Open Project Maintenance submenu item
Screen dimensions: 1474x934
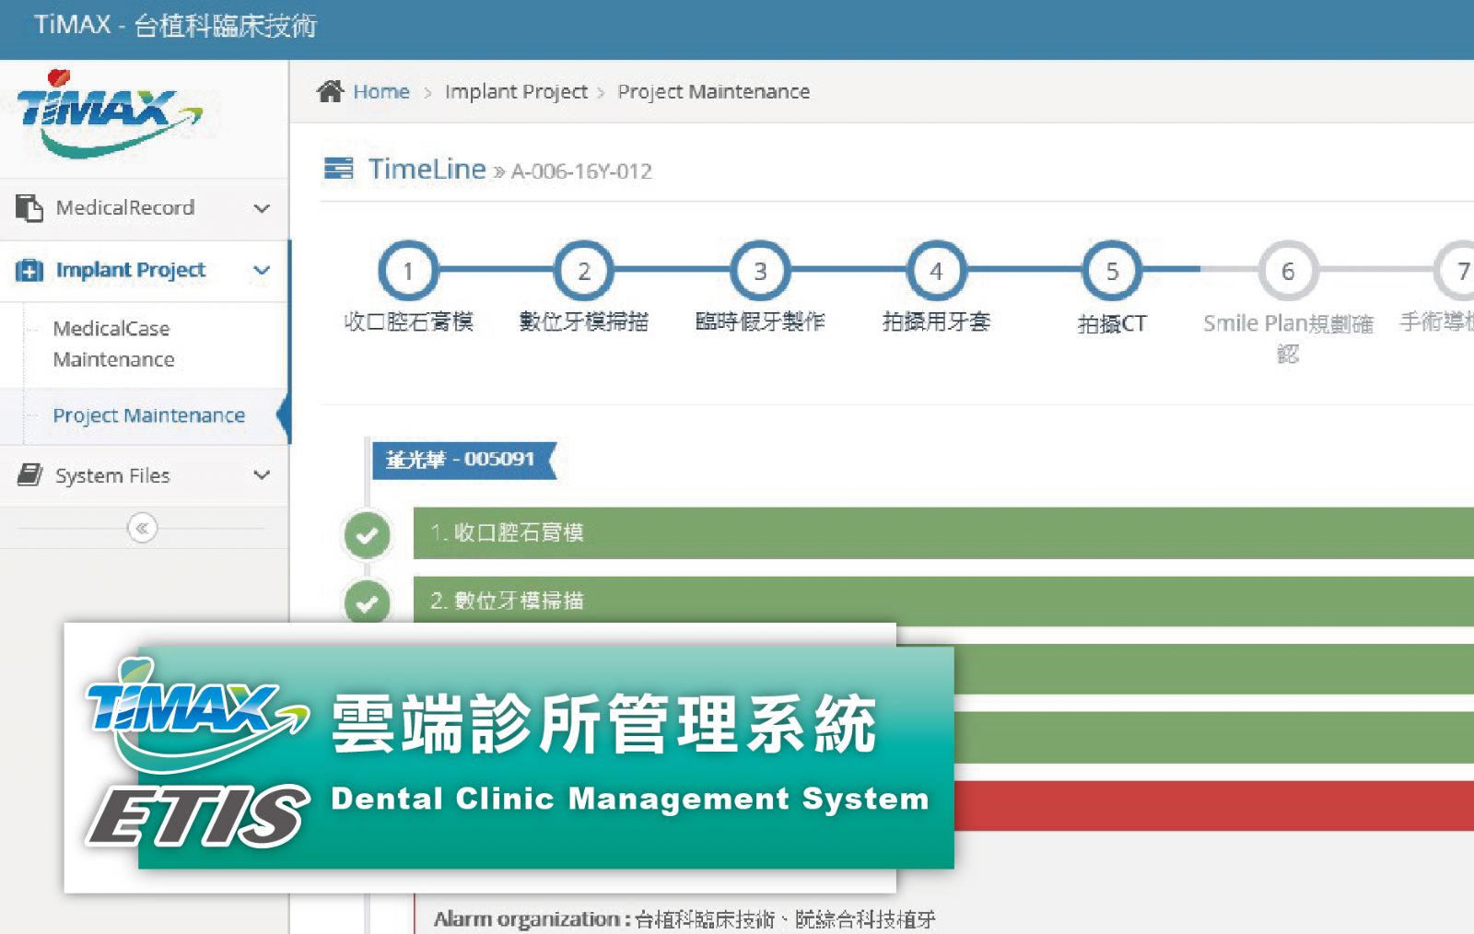(149, 415)
